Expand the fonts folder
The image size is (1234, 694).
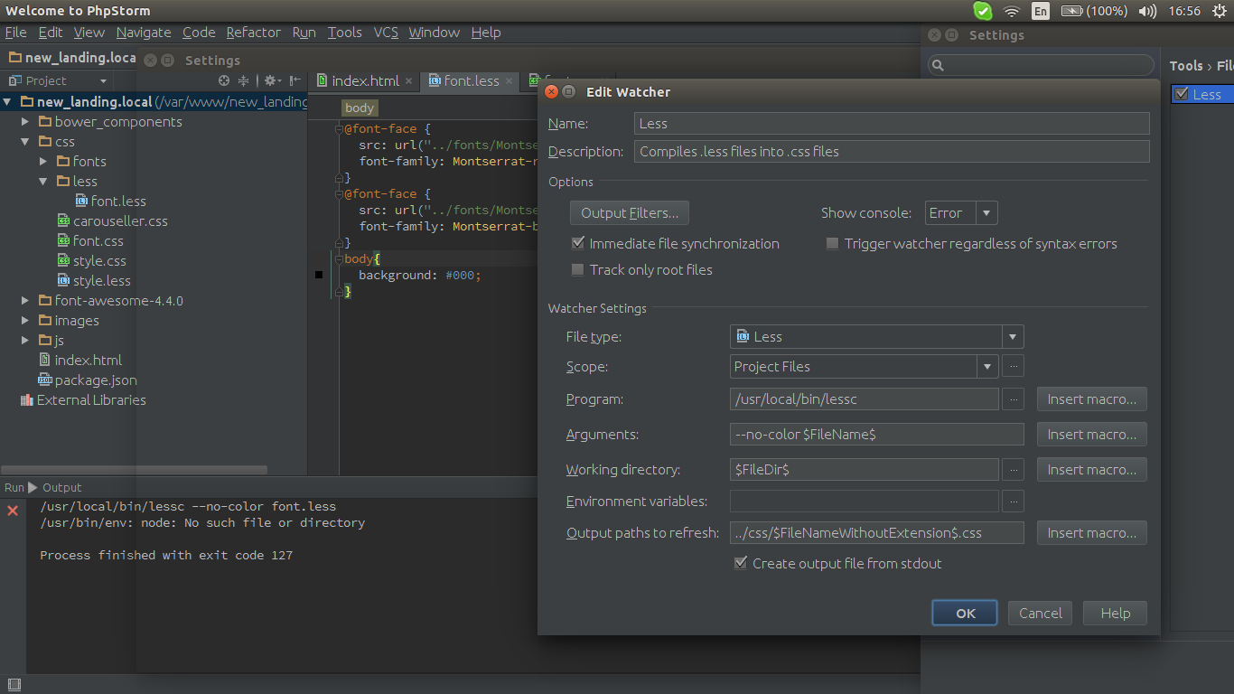pos(43,161)
